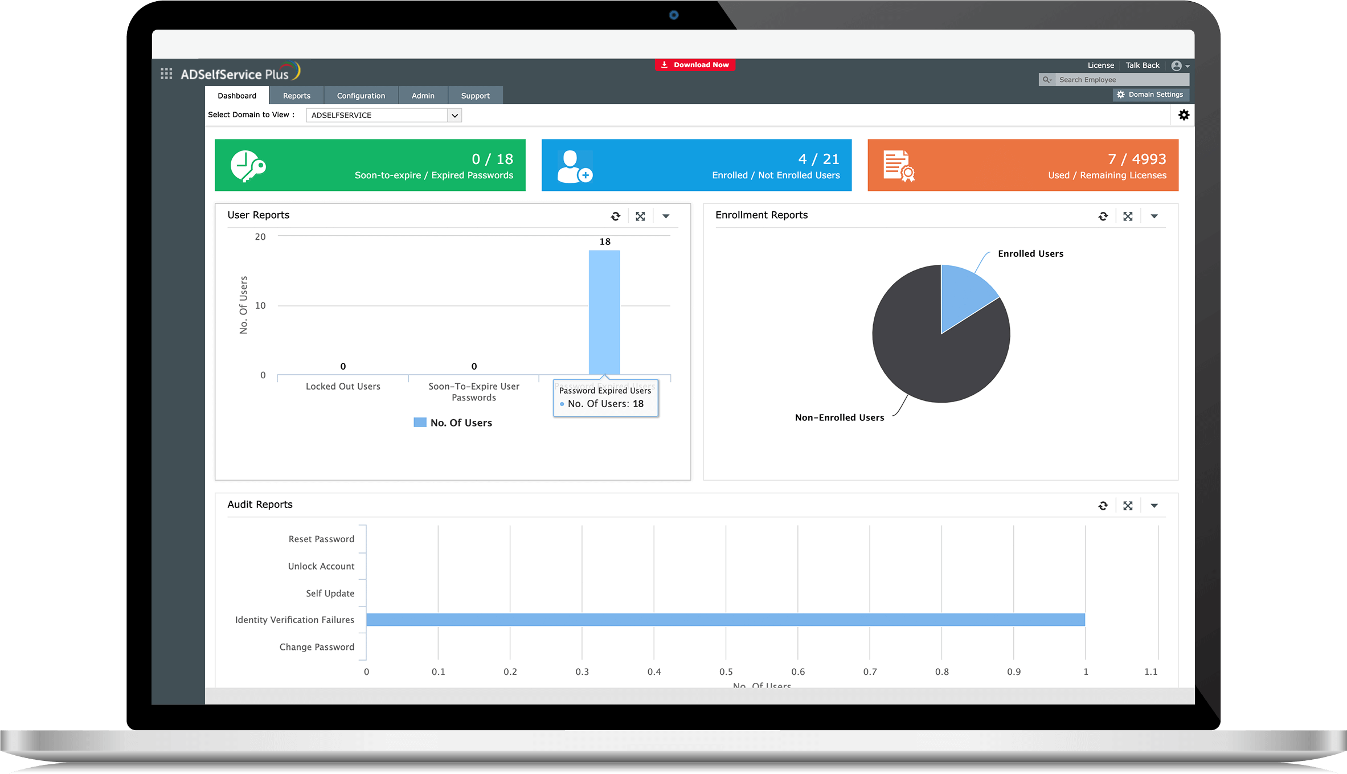This screenshot has height=774, width=1347.
Task: Open the apps grid icon
Action: coord(166,73)
